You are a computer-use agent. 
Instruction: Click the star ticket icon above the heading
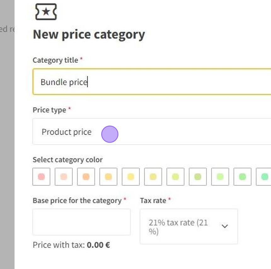(x=46, y=12)
